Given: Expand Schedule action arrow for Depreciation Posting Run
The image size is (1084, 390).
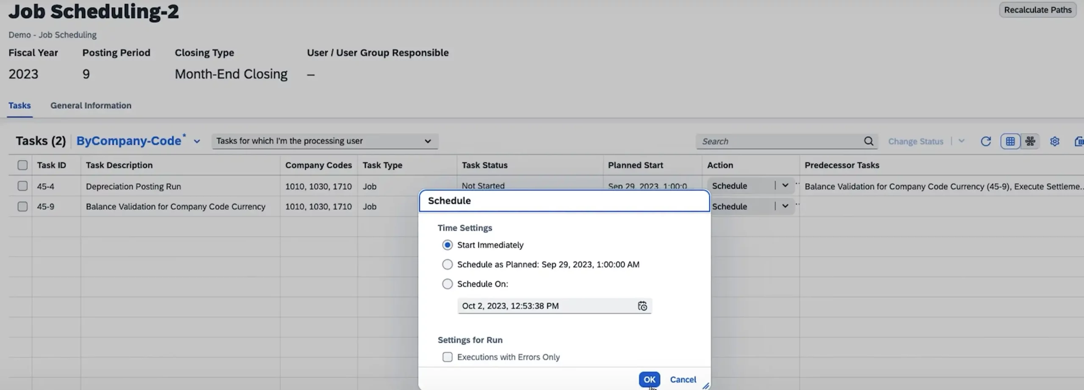Looking at the screenshot, I should (x=785, y=186).
